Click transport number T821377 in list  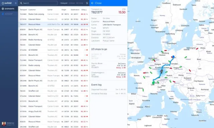(x=23, y=24)
